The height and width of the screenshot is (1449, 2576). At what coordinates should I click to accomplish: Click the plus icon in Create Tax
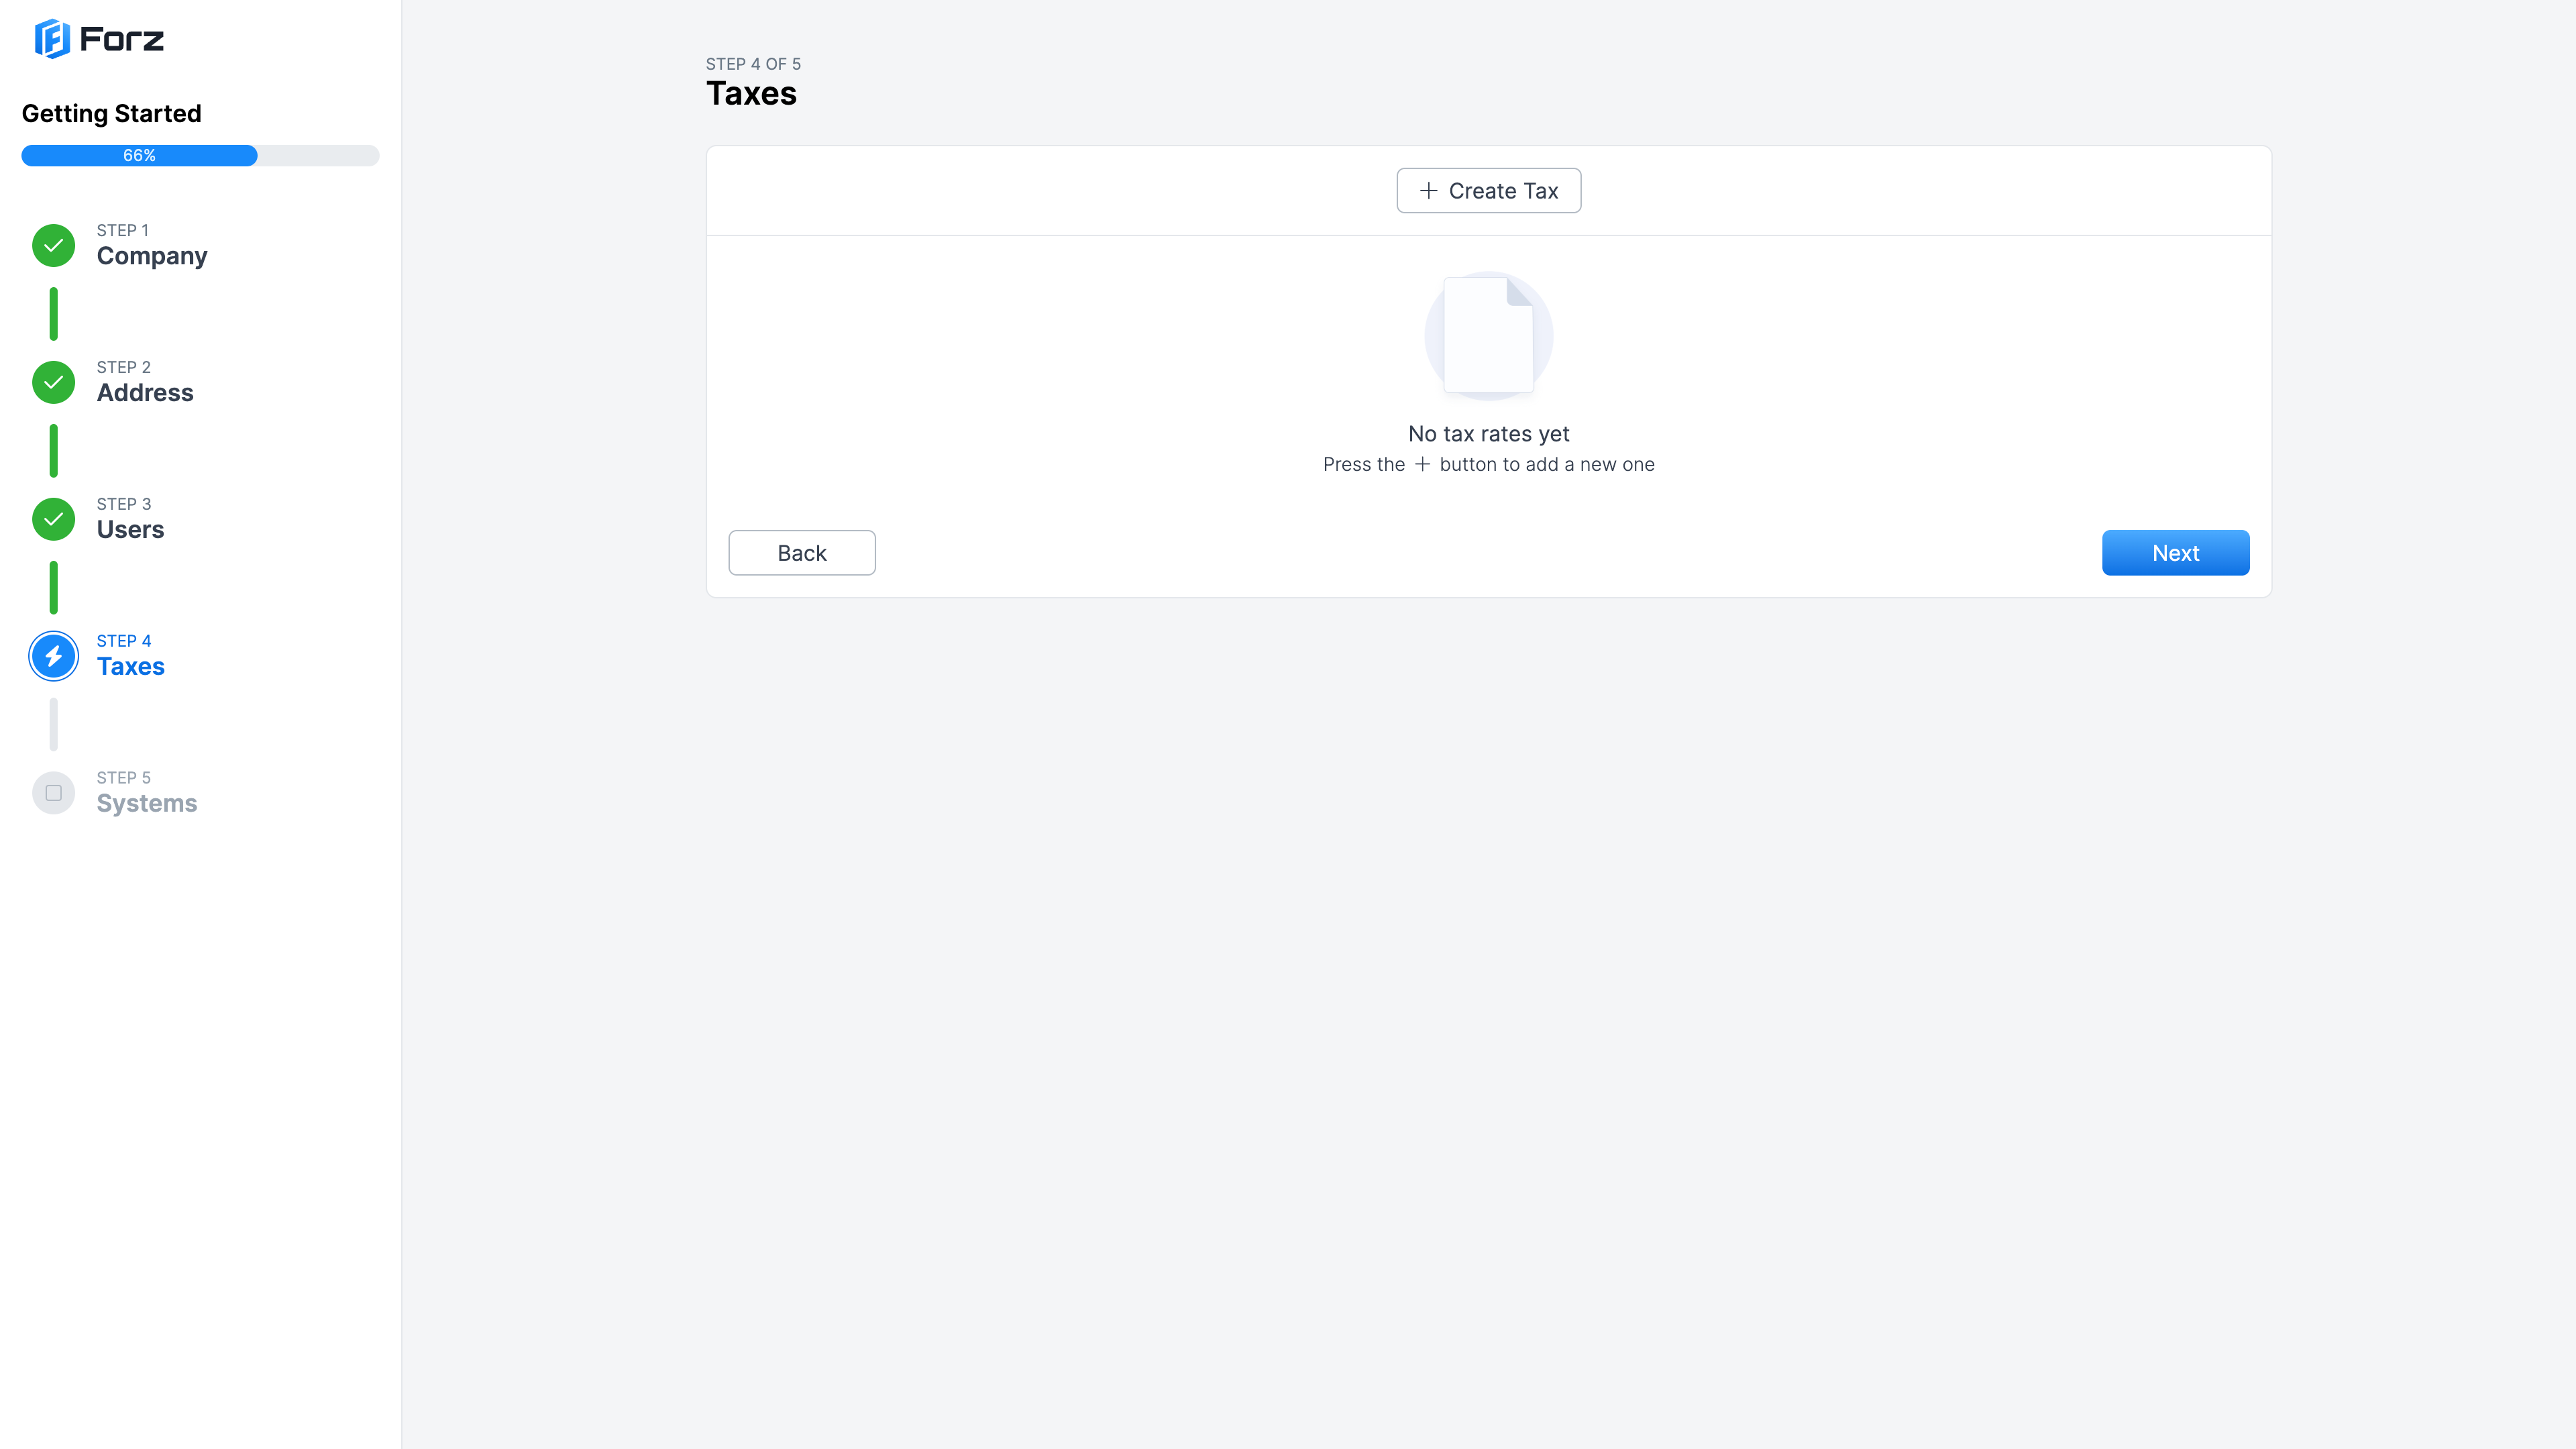[x=1428, y=191]
